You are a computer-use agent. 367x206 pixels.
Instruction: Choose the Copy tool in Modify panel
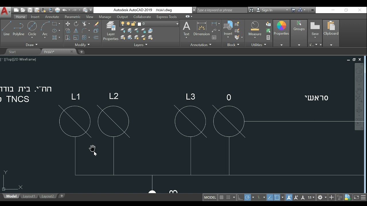(x=68, y=31)
